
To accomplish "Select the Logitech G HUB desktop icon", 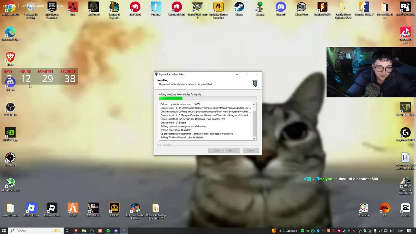I will pyautogui.click(x=405, y=135).
